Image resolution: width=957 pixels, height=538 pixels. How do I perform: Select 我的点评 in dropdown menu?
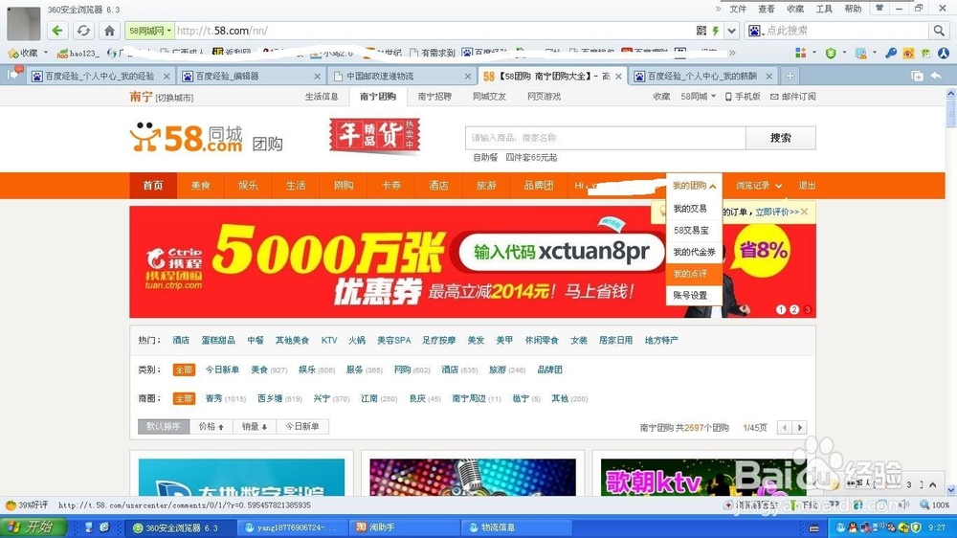pos(694,274)
